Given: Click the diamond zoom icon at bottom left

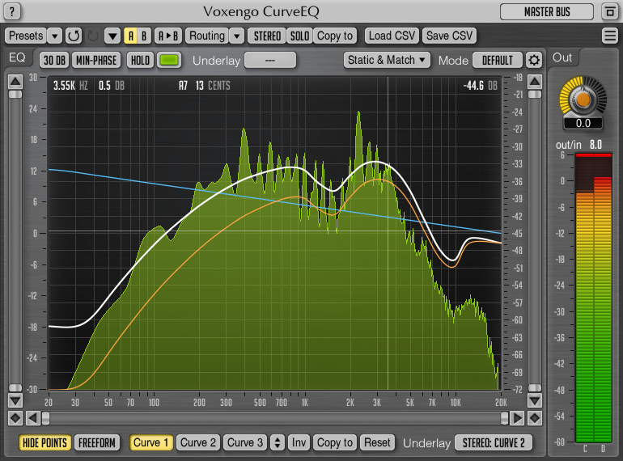Looking at the screenshot, I should click(x=15, y=418).
